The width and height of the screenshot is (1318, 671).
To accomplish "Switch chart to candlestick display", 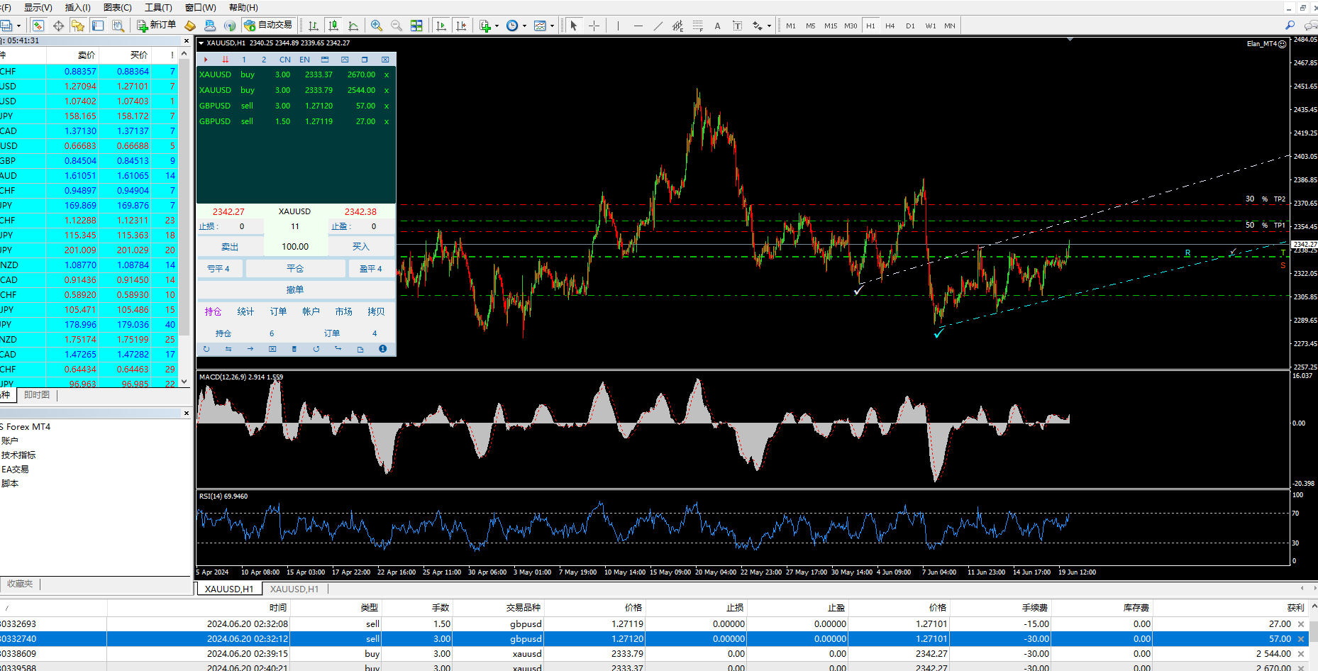I will pos(333,26).
